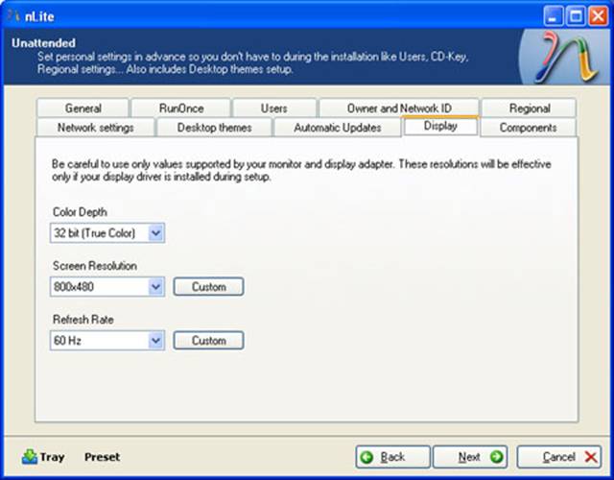Open the Network settings tab
Image resolution: width=614 pixels, height=480 pixels.
95,128
